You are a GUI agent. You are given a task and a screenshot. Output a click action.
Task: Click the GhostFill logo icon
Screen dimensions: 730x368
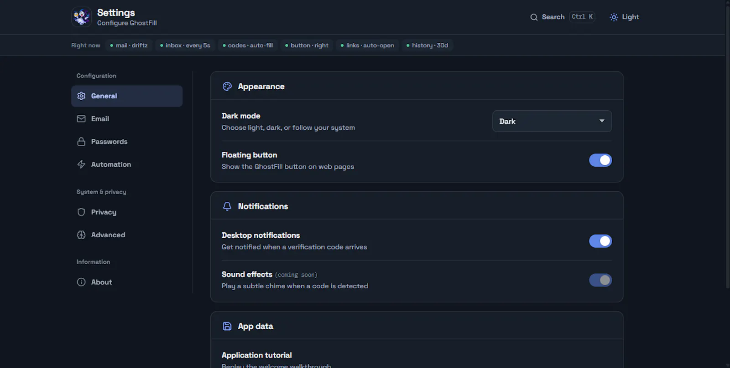(82, 17)
